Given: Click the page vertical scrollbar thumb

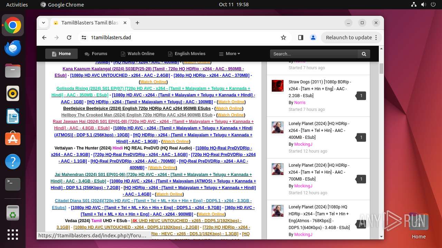Looking at the screenshot, I should (381, 69).
